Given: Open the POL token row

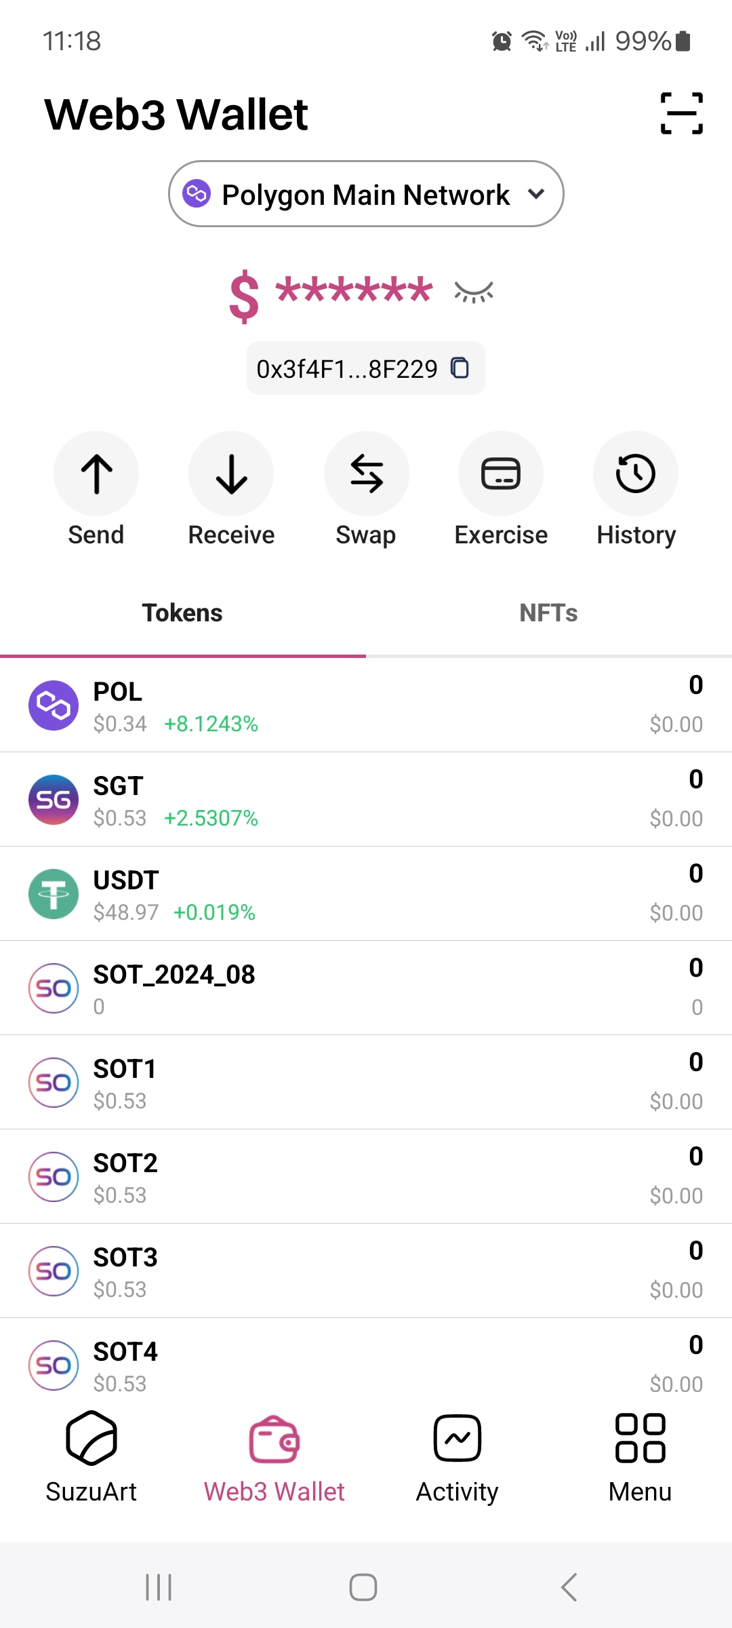Looking at the screenshot, I should pos(366,705).
